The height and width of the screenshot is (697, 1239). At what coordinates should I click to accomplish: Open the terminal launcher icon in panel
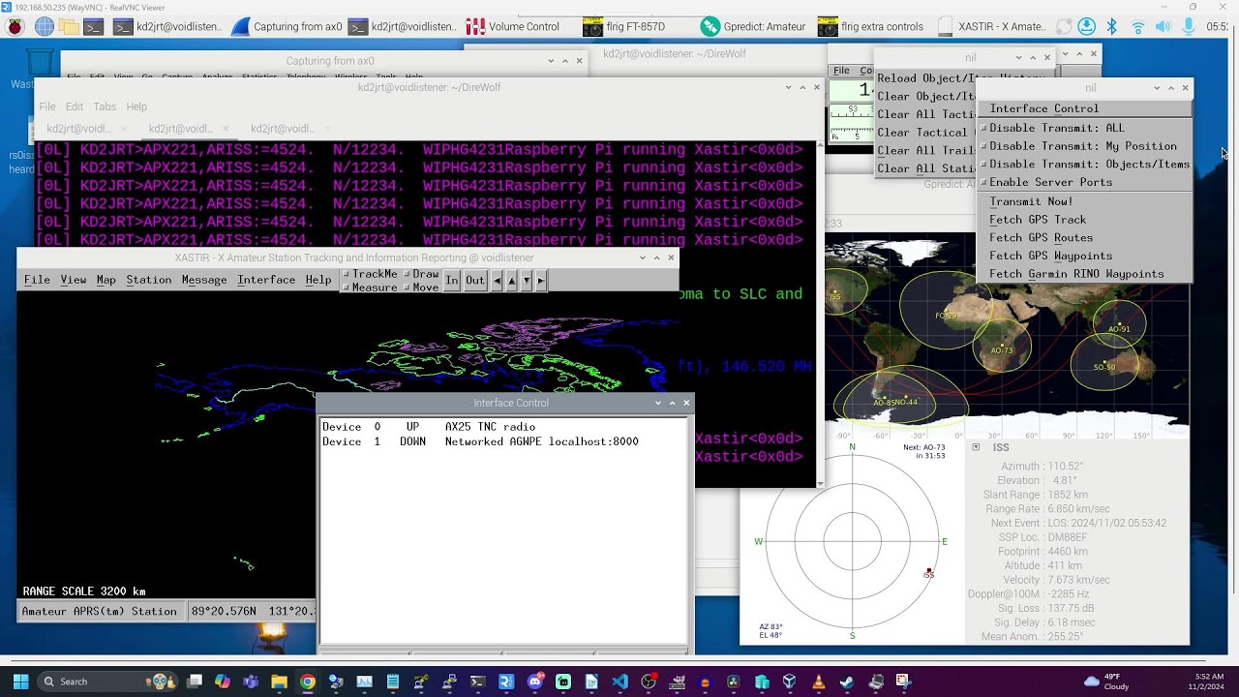click(x=94, y=27)
